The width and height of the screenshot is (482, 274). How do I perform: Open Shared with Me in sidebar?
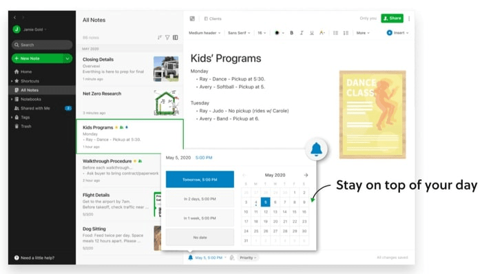[35, 108]
